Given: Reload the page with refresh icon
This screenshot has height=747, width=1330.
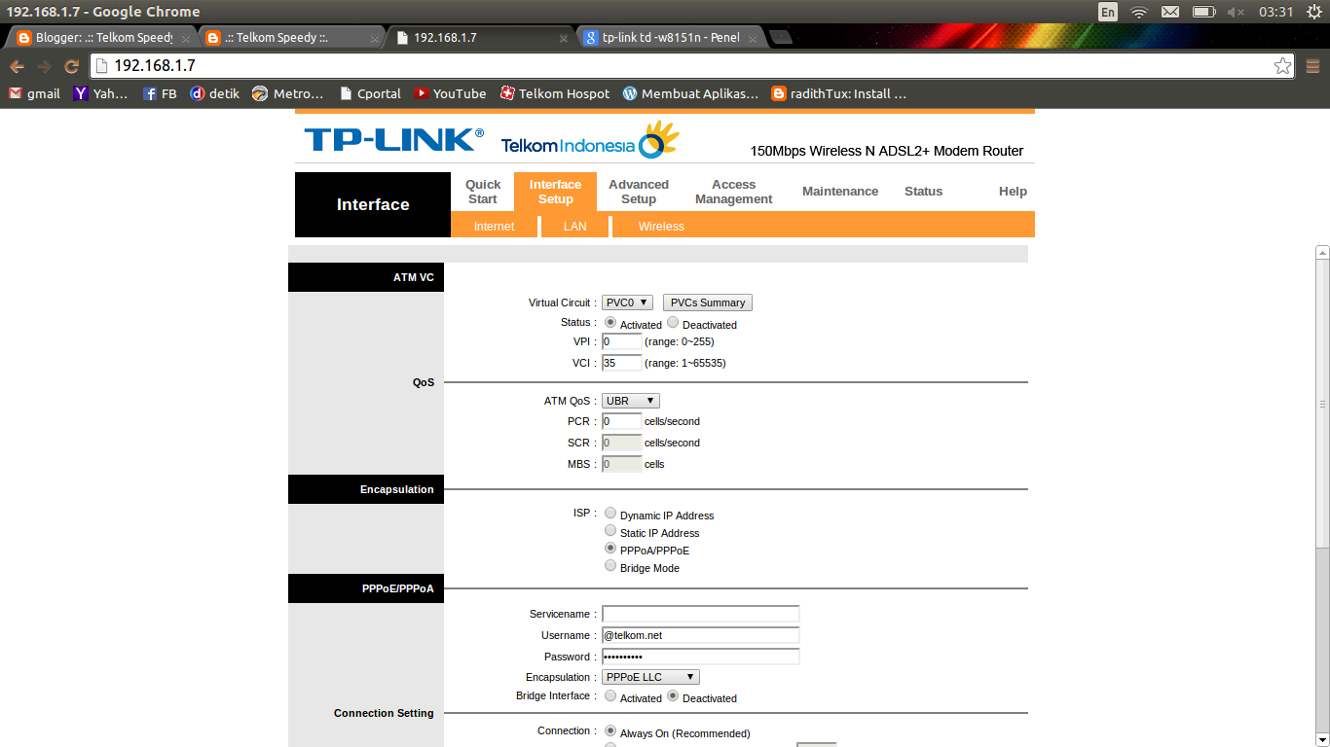Looking at the screenshot, I should (x=71, y=66).
